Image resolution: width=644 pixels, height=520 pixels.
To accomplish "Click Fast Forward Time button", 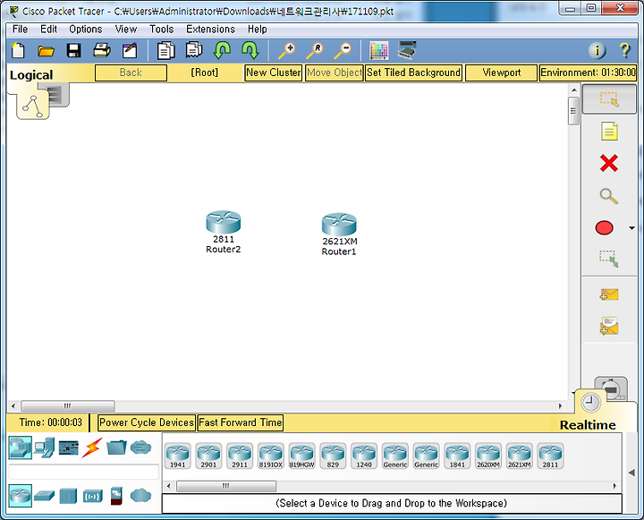I will pyautogui.click(x=241, y=422).
